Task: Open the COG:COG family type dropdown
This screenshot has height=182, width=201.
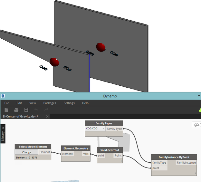Action: [x=95, y=129]
